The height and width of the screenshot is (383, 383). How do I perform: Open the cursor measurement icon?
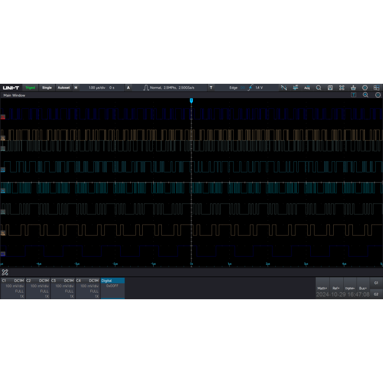tap(295, 88)
